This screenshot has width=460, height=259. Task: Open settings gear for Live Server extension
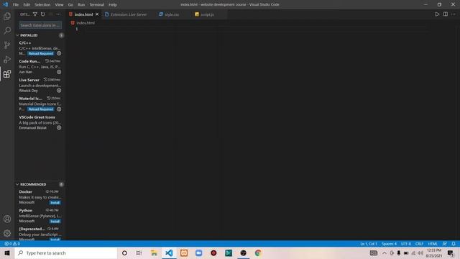tap(59, 91)
